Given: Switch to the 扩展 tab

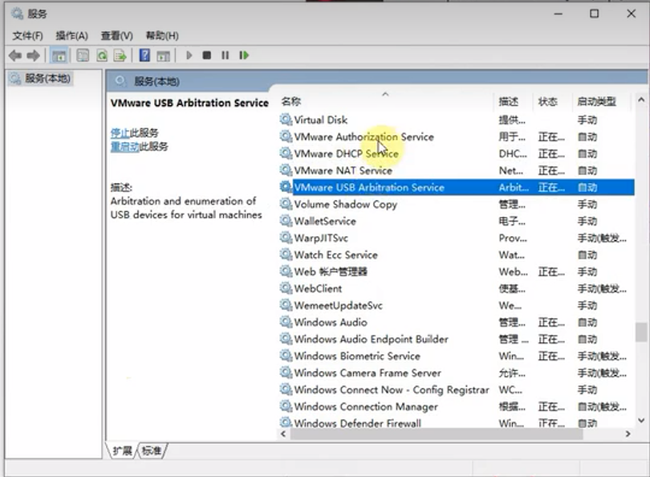Looking at the screenshot, I should coord(122,450).
